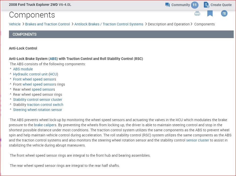
Task: Open the Community text label
Action: pos(180,5)
